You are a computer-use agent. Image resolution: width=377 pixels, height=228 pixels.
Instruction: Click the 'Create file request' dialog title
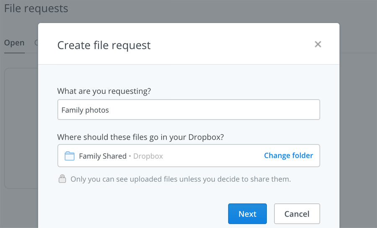point(104,45)
